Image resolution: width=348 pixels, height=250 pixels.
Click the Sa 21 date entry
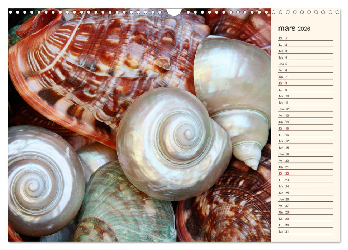coord(305,167)
